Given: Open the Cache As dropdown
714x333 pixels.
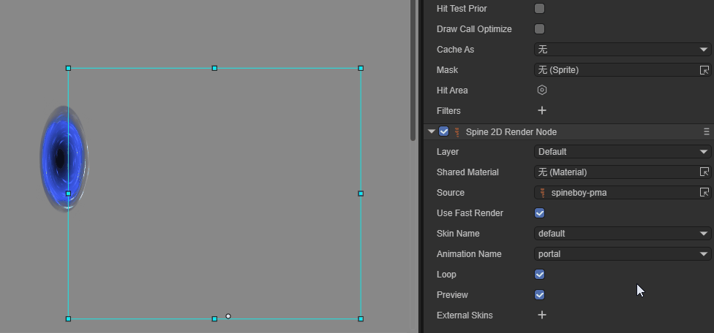Looking at the screenshot, I should pos(623,50).
